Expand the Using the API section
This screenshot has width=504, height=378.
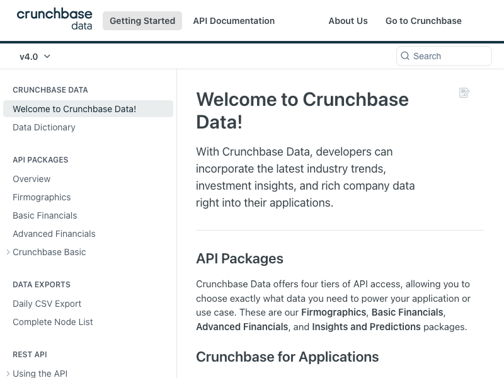coord(8,374)
